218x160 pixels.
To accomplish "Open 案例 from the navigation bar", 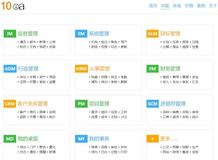I will pyautogui.click(x=201, y=6).
